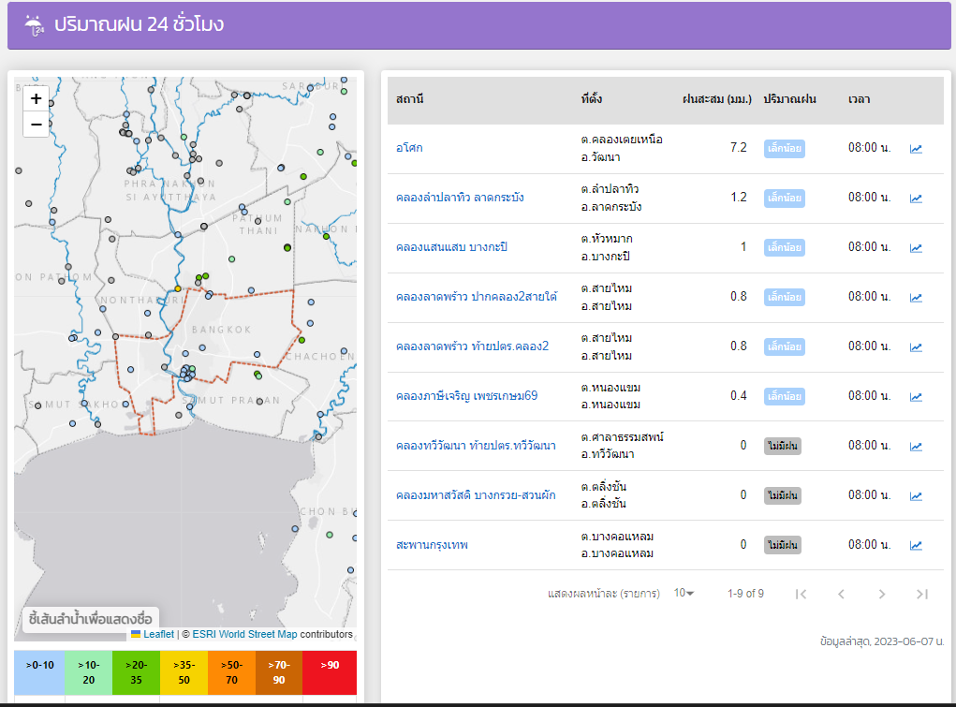The width and height of the screenshot is (956, 707).
Task: View graph for คลองแสนแสบ บางกะปิ station
Action: tap(916, 248)
